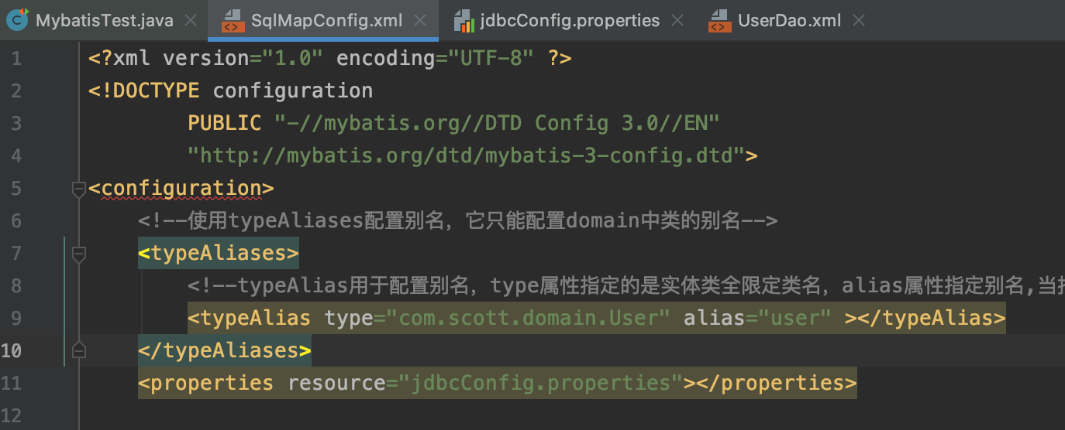
Task: Click the jdbcConfig.properties file icon
Action: [x=464, y=21]
